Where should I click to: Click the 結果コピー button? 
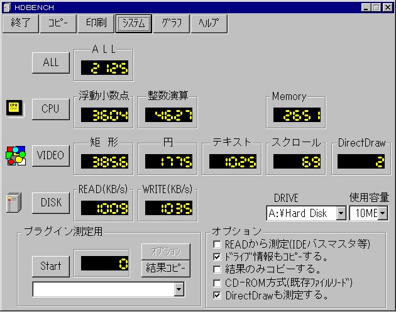pyautogui.click(x=165, y=267)
